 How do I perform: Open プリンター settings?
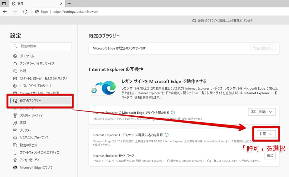coord(25,130)
